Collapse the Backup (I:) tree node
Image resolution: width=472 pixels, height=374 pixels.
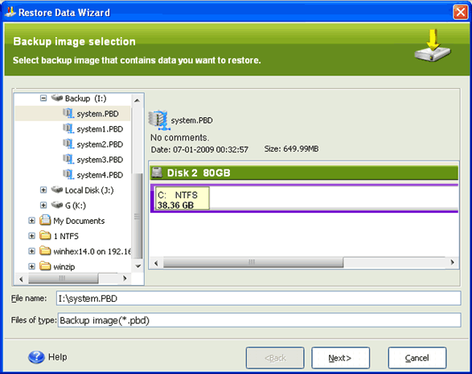click(x=43, y=98)
